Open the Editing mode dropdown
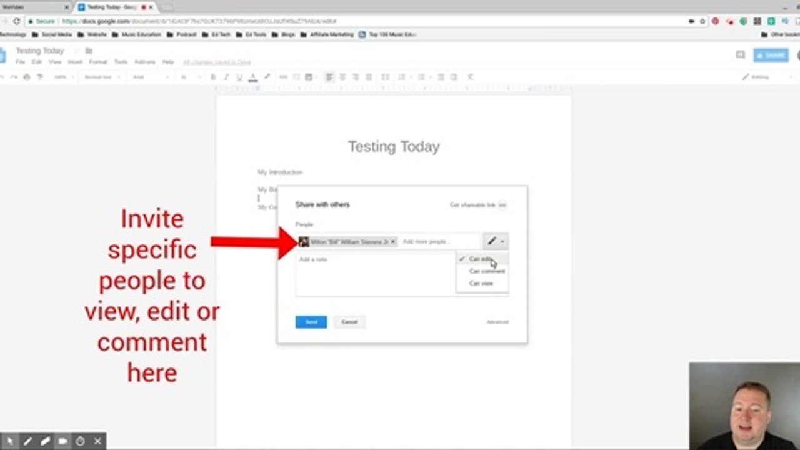 click(767, 77)
